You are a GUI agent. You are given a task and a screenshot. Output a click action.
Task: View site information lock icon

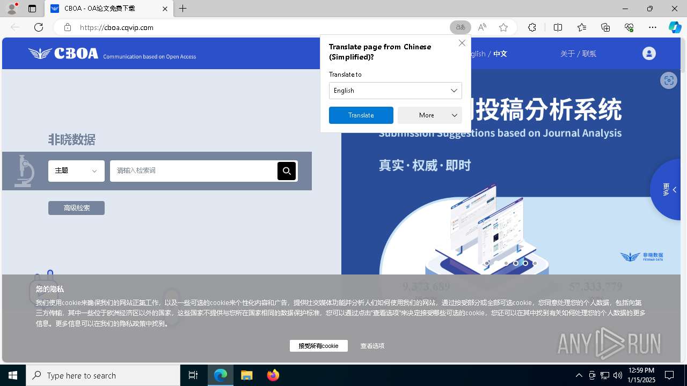pyautogui.click(x=67, y=27)
